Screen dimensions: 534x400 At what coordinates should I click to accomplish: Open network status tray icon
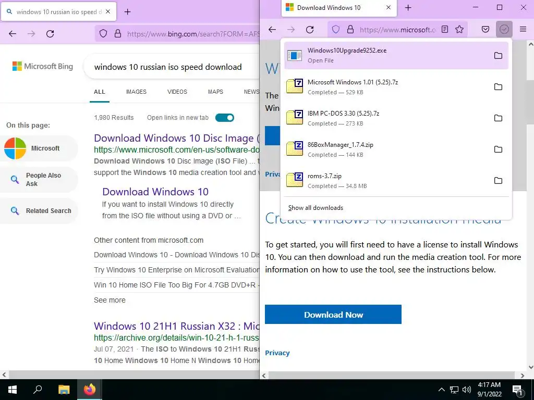click(x=454, y=390)
